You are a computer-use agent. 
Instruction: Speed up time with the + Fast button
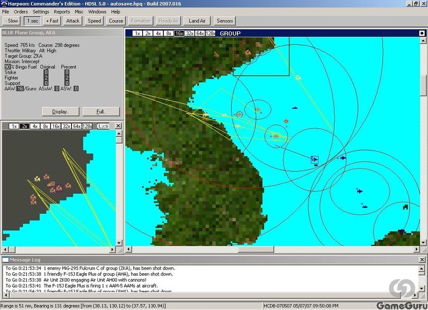tap(52, 21)
